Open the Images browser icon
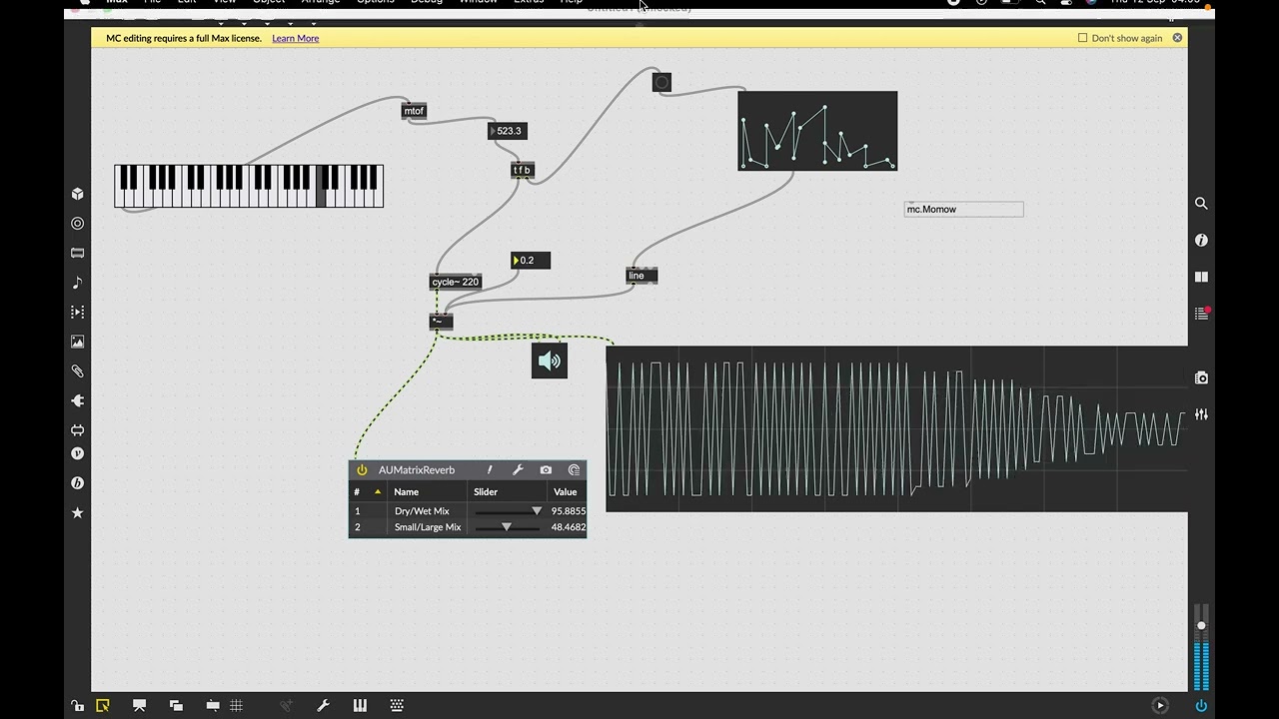1279x719 pixels. coord(78,342)
